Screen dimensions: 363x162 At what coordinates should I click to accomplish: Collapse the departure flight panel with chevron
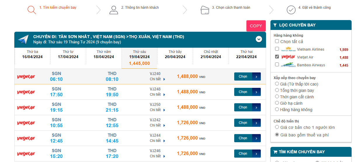point(258,39)
